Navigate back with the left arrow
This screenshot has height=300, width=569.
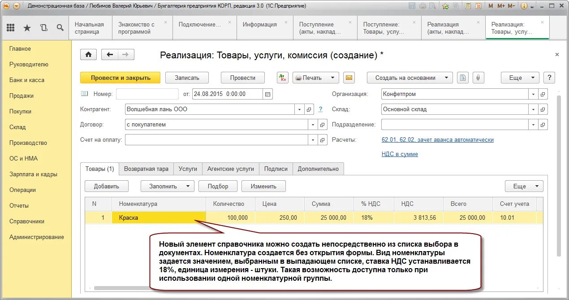(110, 55)
